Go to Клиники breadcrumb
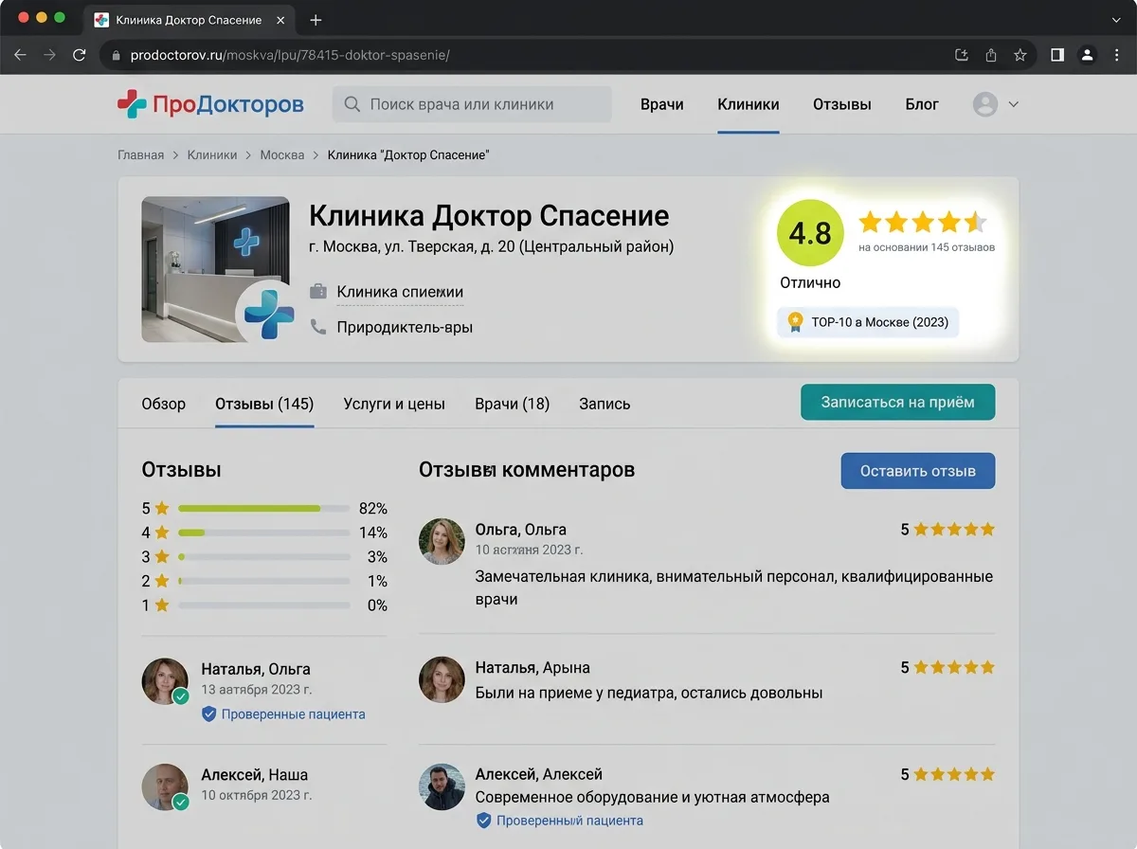 point(212,154)
